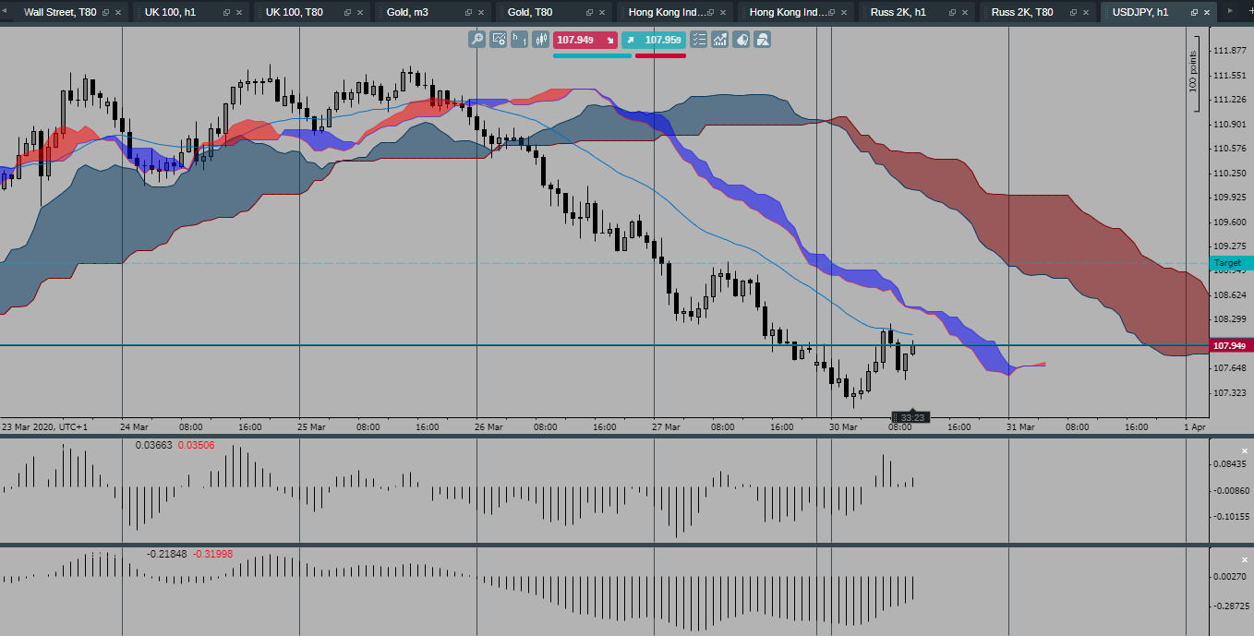Image resolution: width=1254 pixels, height=636 pixels.
Task: Close the upper histogram indicator panel
Action: (x=1244, y=450)
